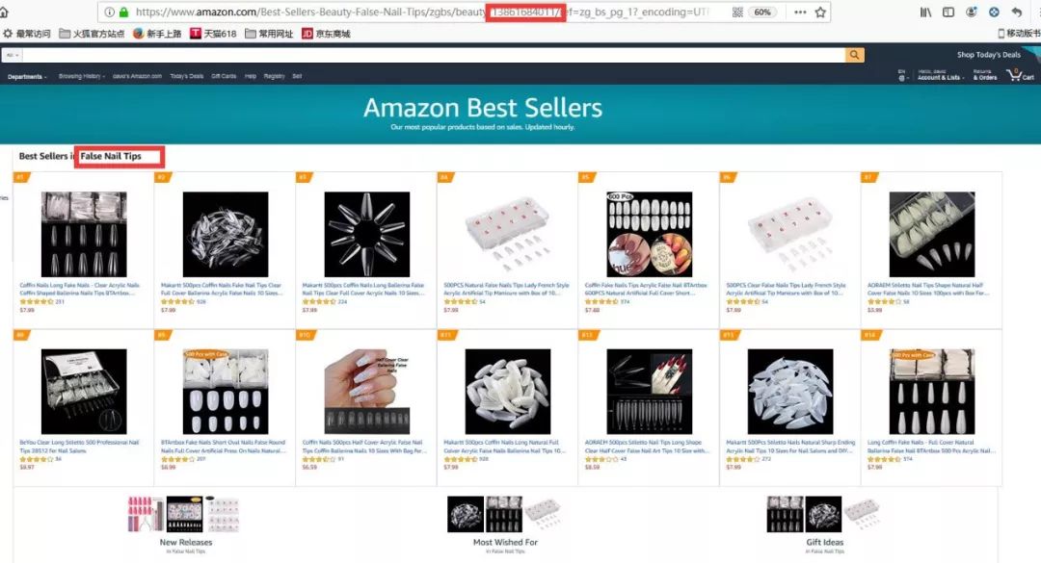The width and height of the screenshot is (1041, 563).
Task: Click the QR code icon in address bar
Action: [737, 12]
